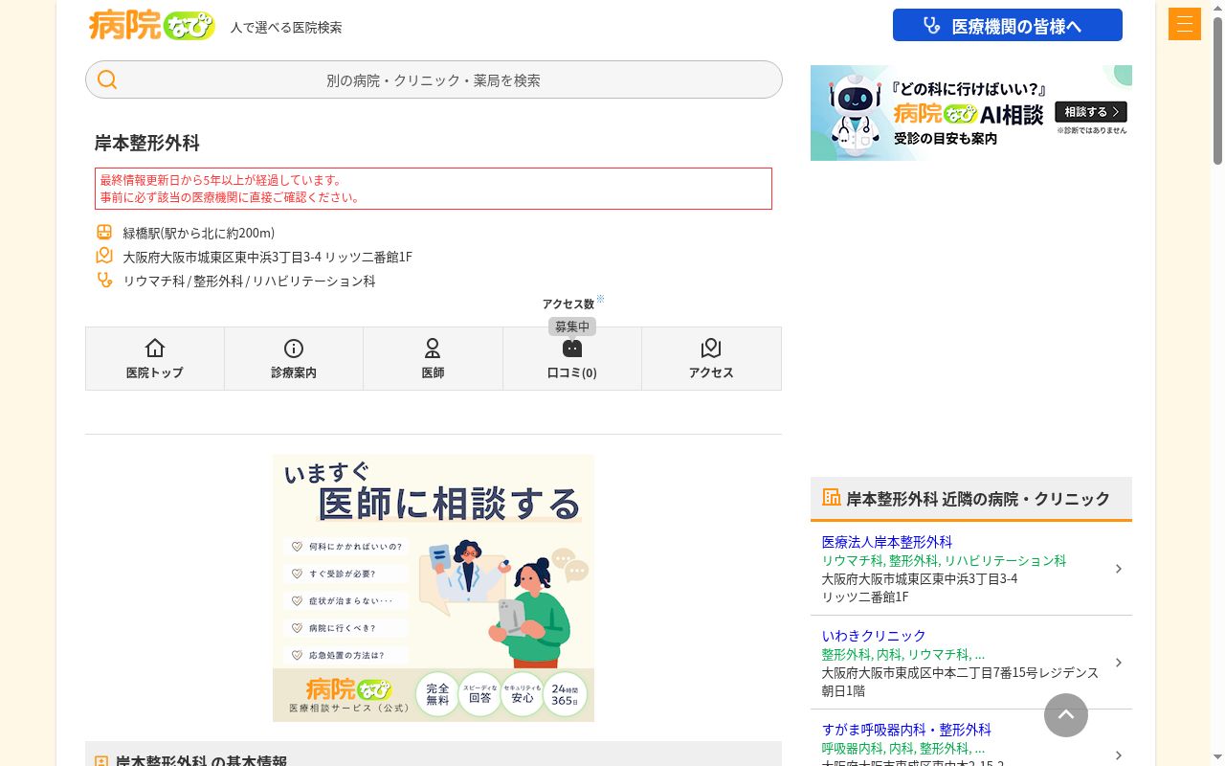Click the 病院なび AI相談 robot banner
Image resolution: width=1225 pixels, height=766 pixels.
tap(971, 113)
